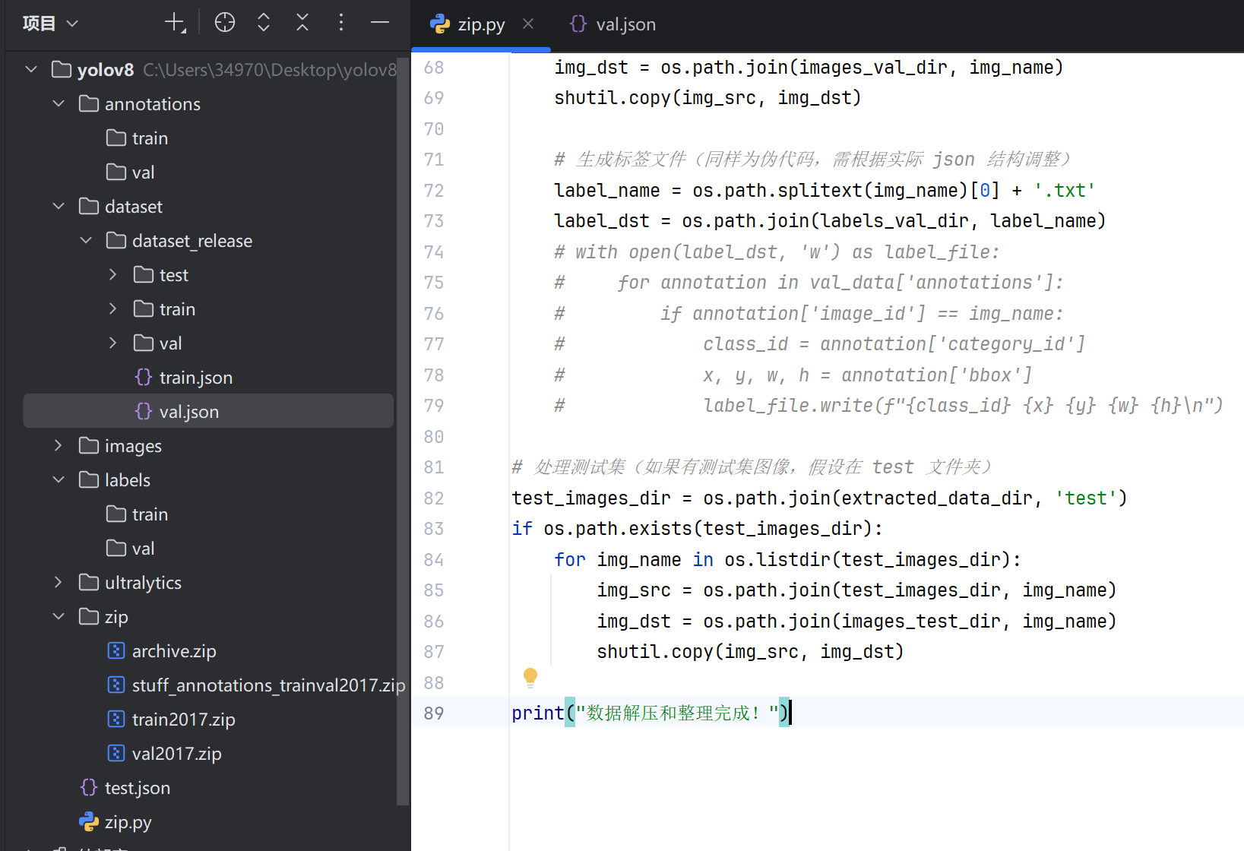Select zip.py in the project tree

(208, 822)
